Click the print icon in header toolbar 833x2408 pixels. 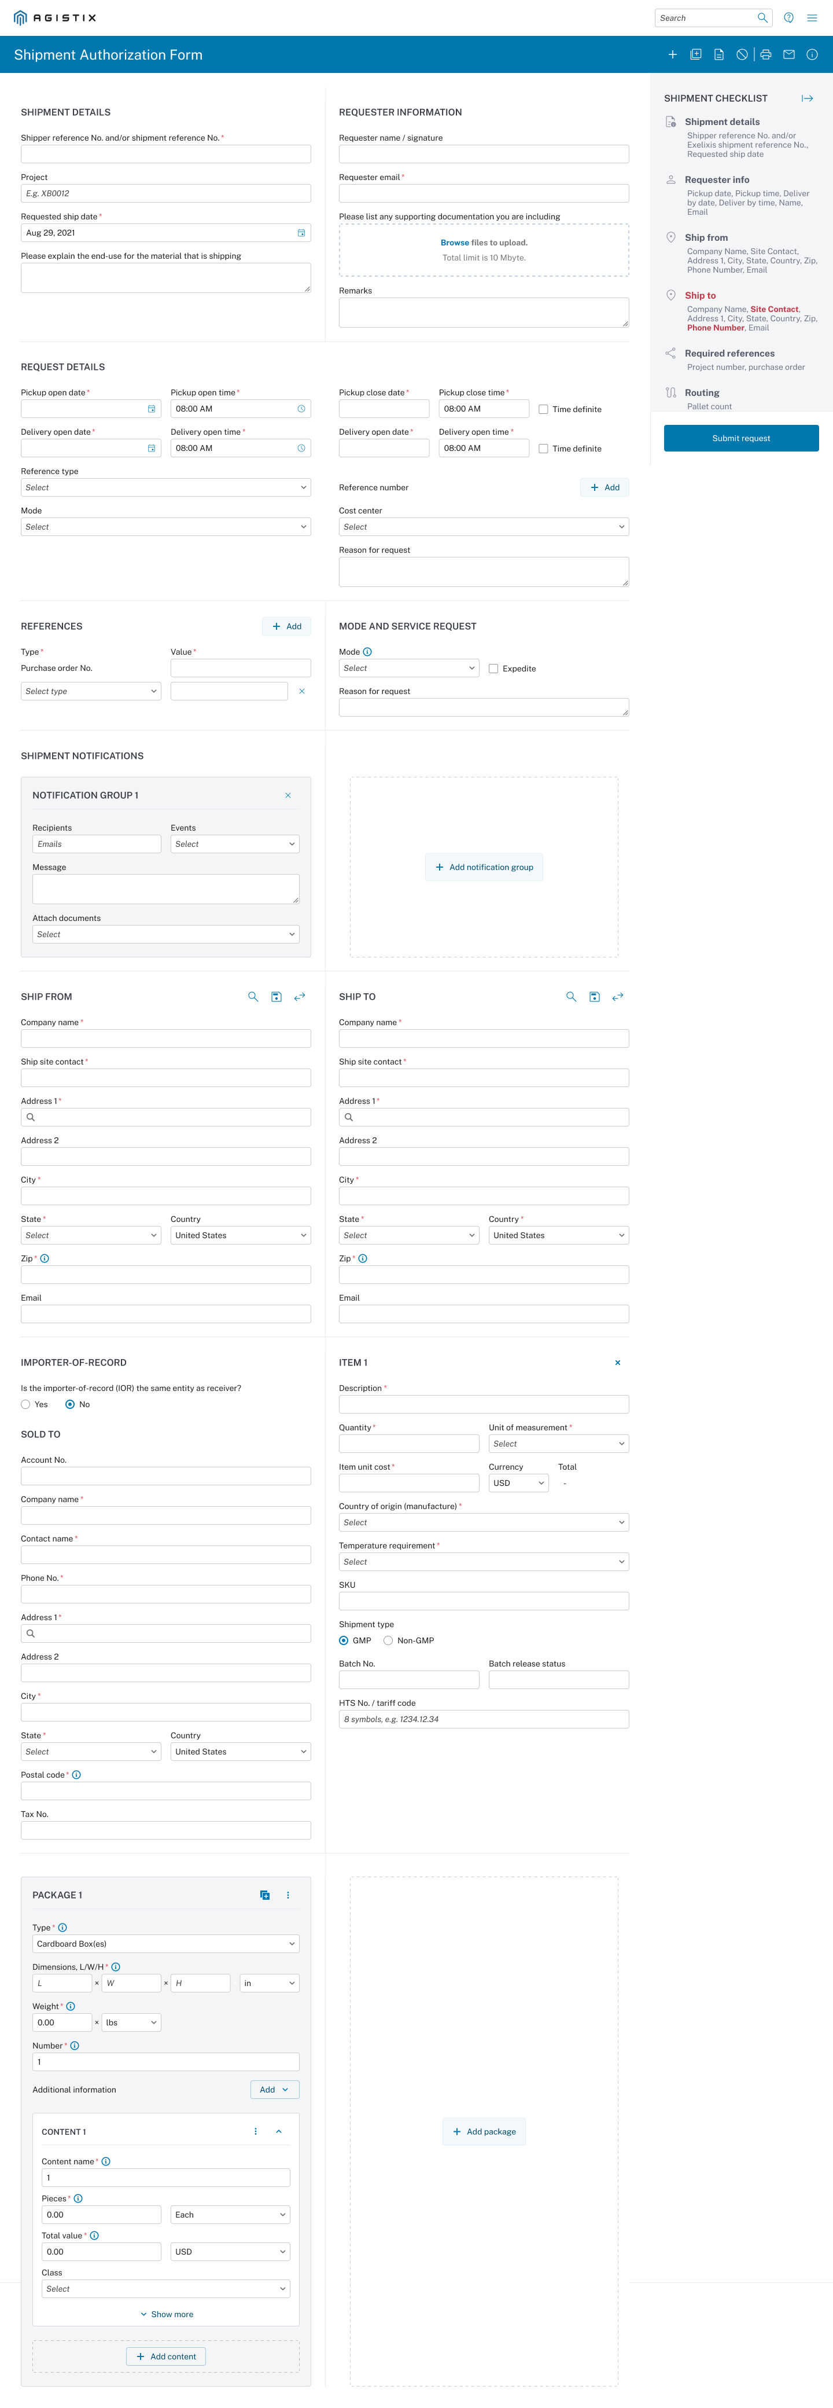point(765,55)
